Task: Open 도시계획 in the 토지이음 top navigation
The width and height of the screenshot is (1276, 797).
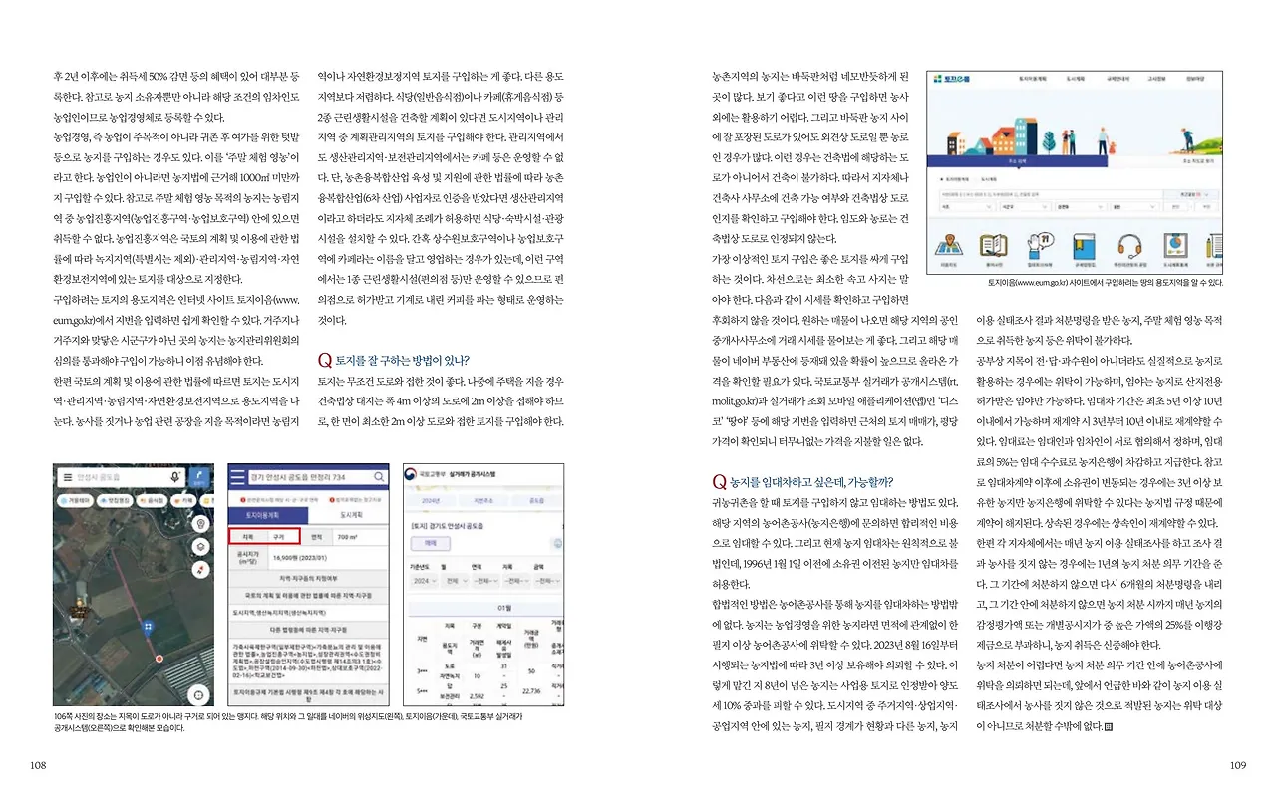Action: 1075,77
